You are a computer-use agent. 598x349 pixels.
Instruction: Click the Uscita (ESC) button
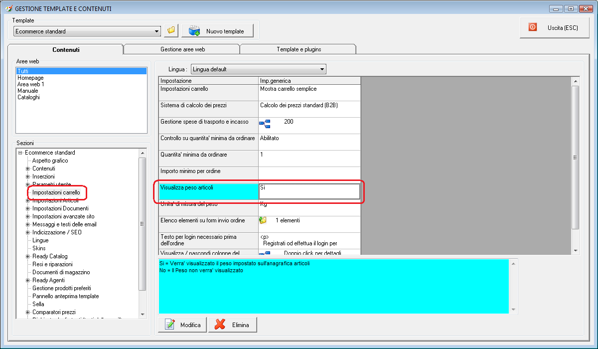555,28
